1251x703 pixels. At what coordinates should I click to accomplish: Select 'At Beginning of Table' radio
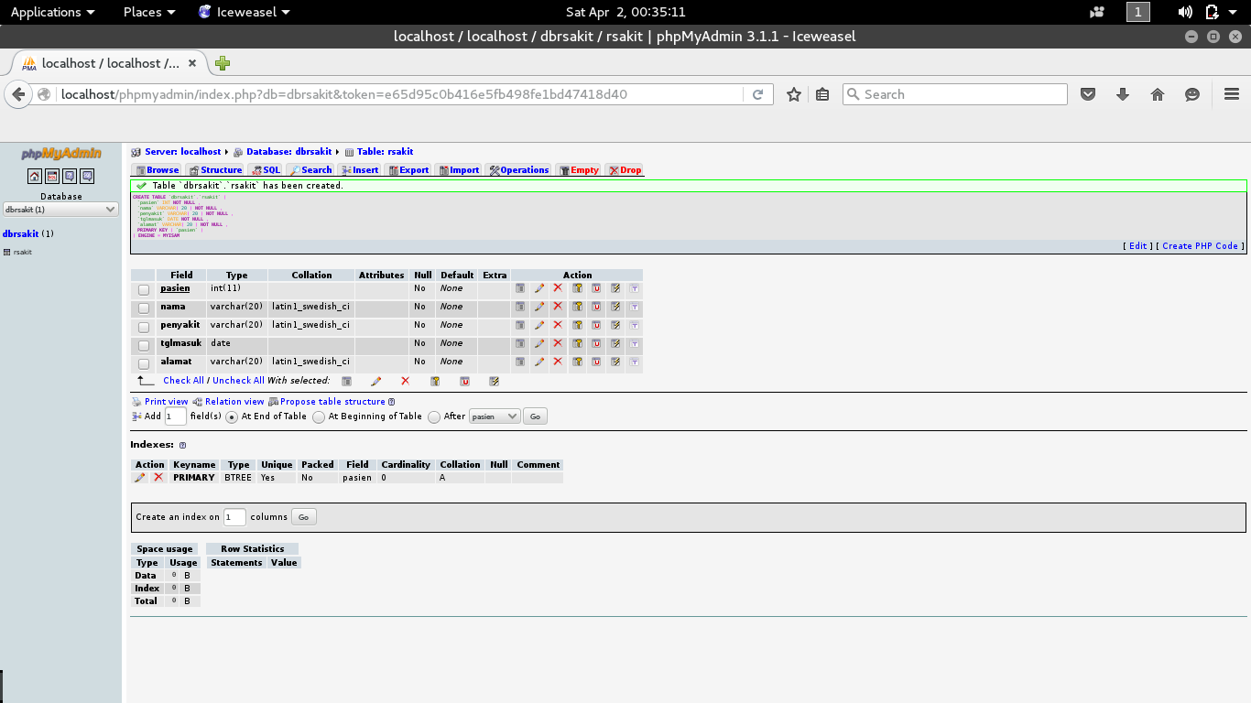(319, 416)
